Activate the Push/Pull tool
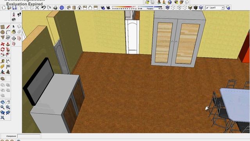This screenshot has height=141, width=250. coord(8,44)
